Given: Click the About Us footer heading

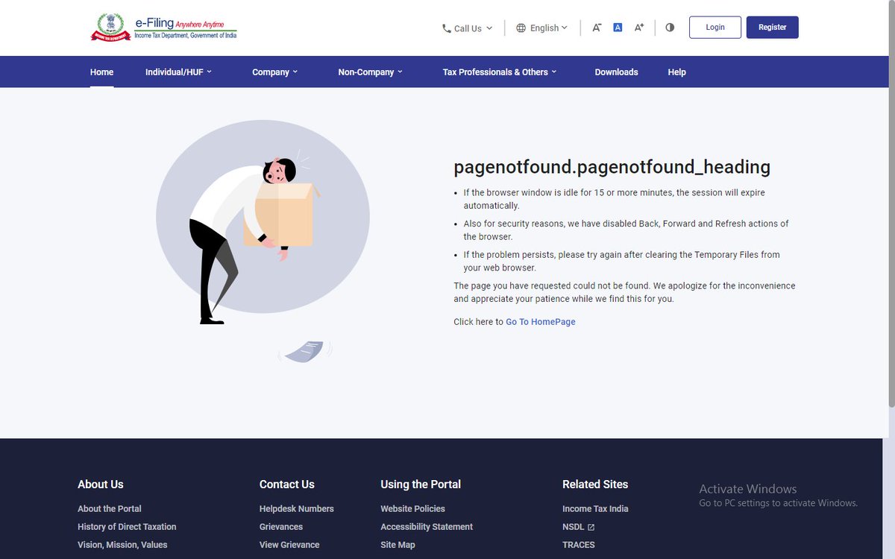Looking at the screenshot, I should tap(101, 484).
